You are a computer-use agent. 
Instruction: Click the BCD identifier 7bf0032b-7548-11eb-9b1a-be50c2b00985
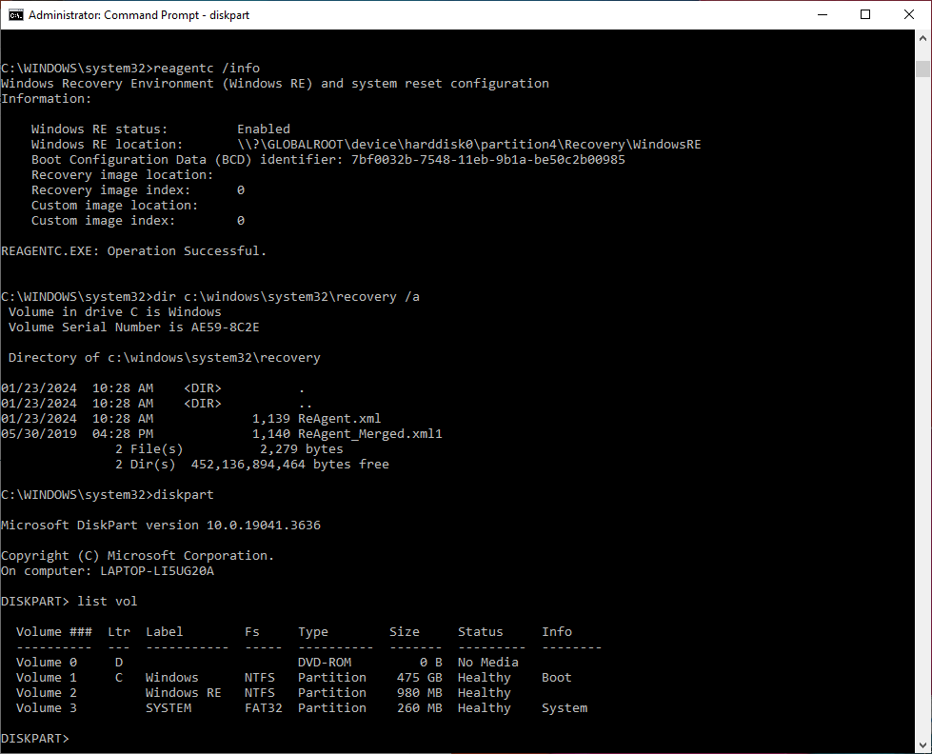[x=488, y=159]
